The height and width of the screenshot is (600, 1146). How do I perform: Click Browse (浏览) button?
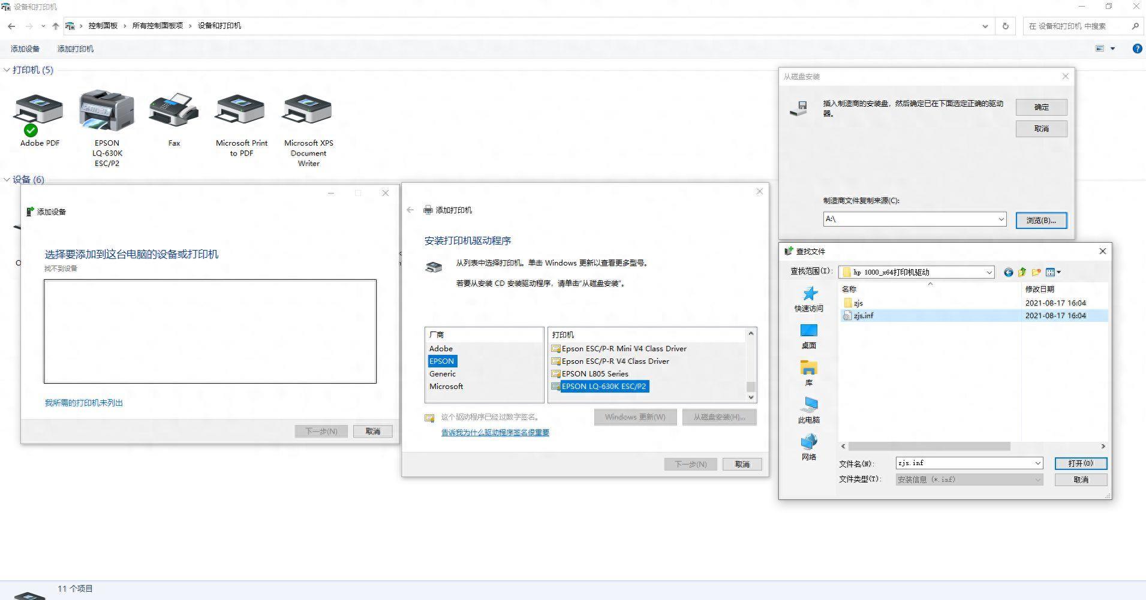pos(1041,221)
